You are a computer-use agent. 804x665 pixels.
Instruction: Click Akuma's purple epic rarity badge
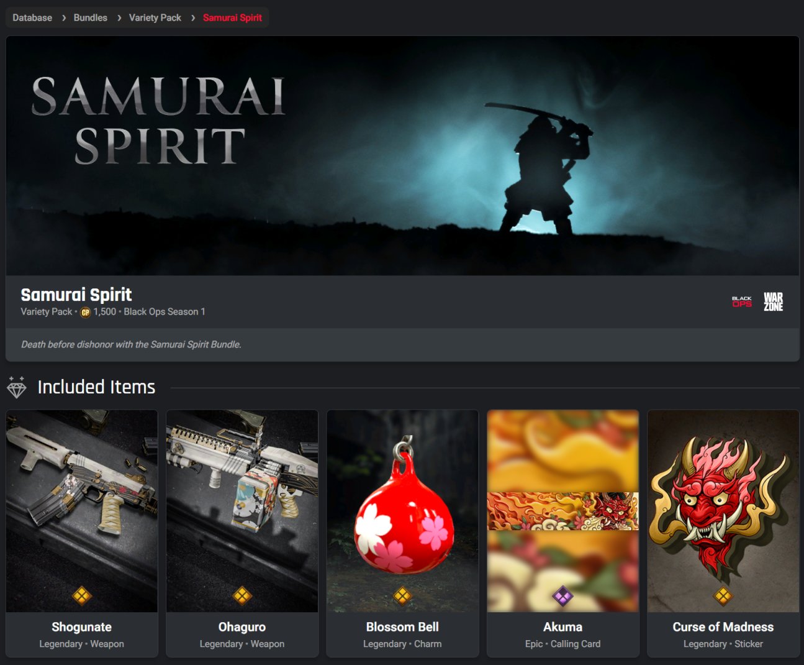pyautogui.click(x=563, y=597)
